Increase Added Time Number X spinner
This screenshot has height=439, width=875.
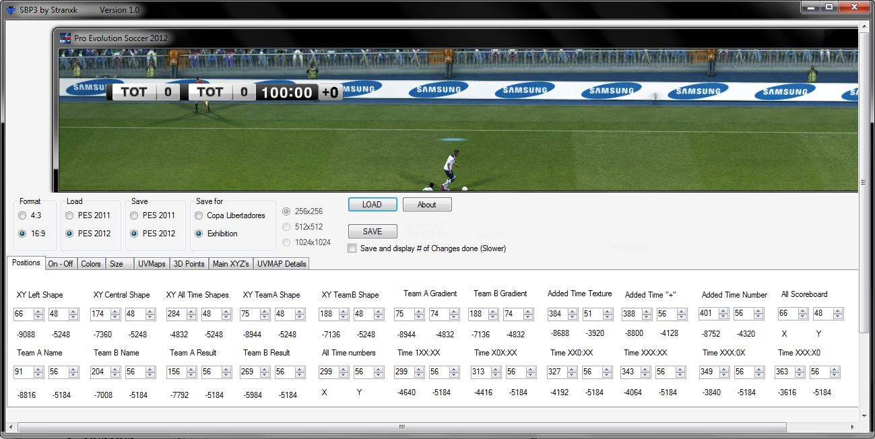coord(723,310)
